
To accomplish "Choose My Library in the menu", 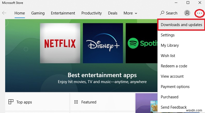I will [181, 45].
